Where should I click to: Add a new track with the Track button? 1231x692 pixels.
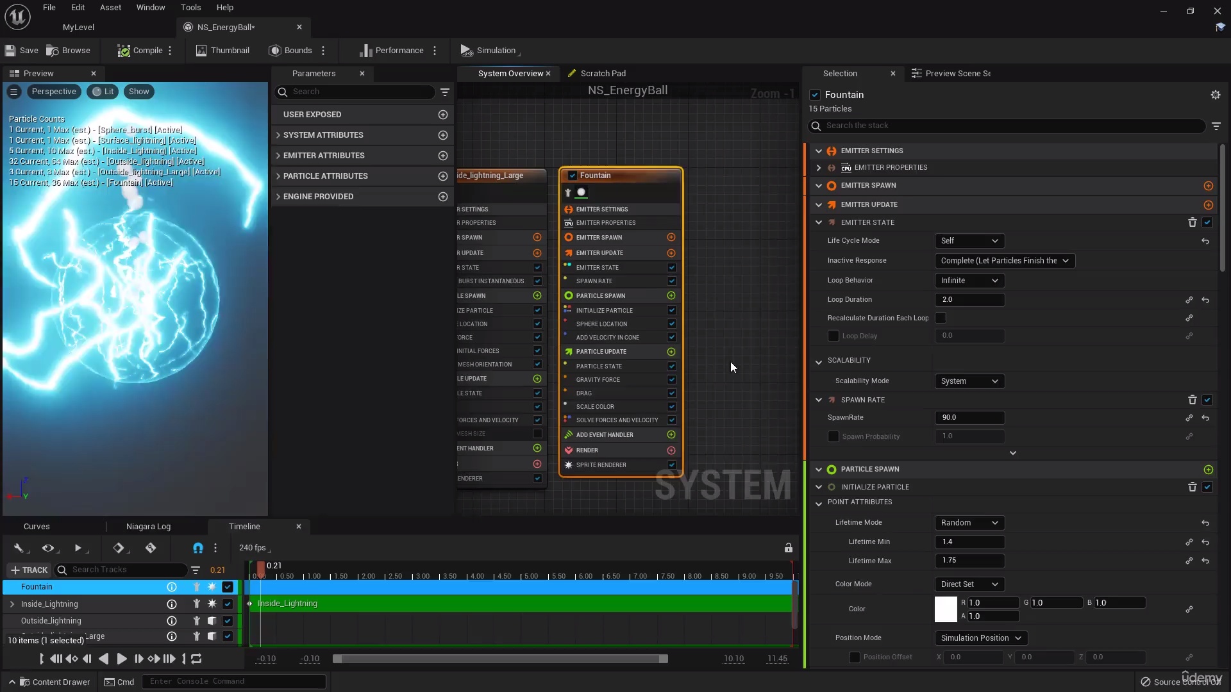pyautogui.click(x=29, y=570)
